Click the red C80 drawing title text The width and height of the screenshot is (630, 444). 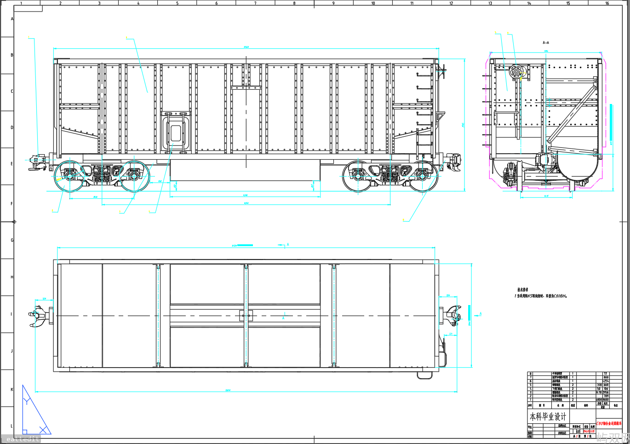609,423
